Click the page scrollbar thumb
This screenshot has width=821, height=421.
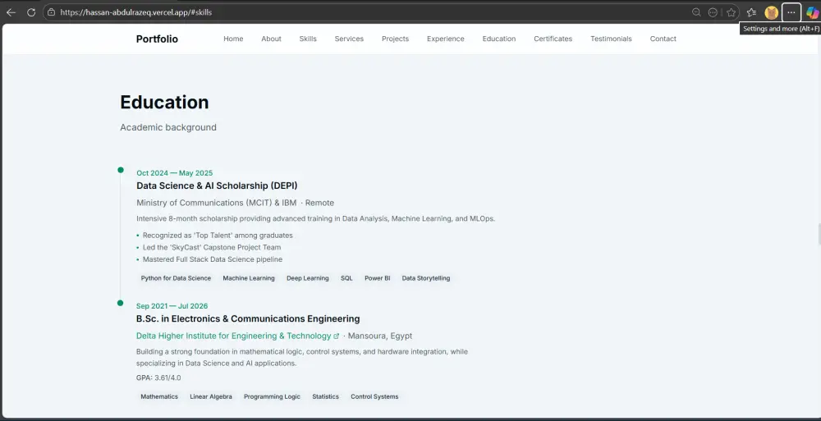(x=819, y=234)
